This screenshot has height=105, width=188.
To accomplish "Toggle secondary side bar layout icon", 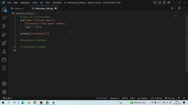I will pos(164,3).
